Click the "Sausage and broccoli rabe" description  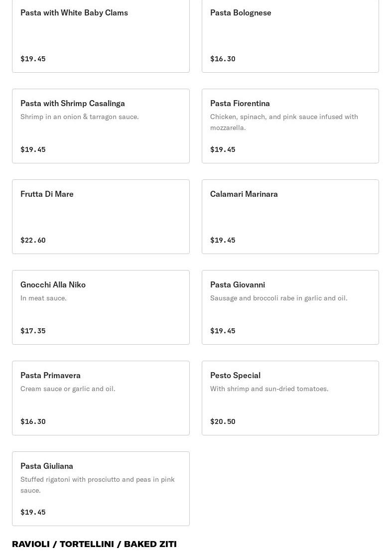[278, 298]
